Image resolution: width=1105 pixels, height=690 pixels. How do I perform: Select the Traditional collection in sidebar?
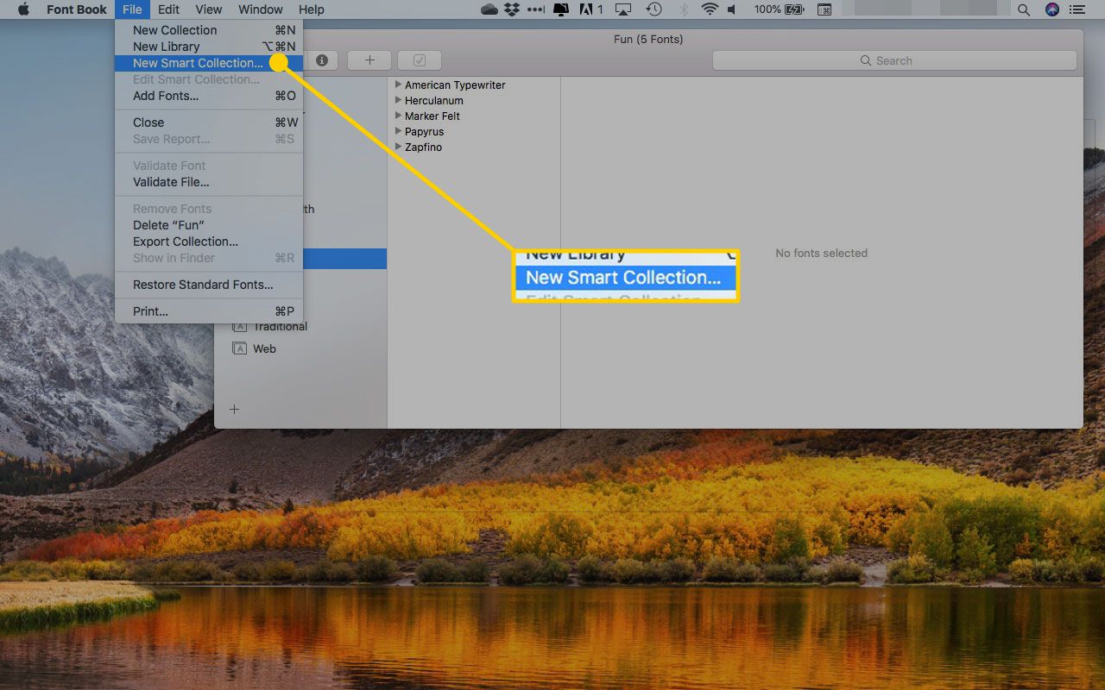(x=280, y=327)
